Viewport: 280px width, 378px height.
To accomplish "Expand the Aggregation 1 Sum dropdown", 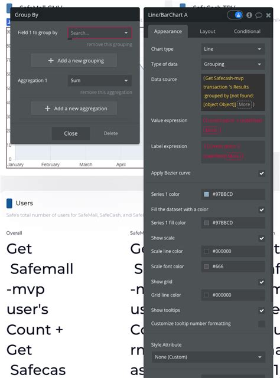I will pyautogui.click(x=100, y=81).
